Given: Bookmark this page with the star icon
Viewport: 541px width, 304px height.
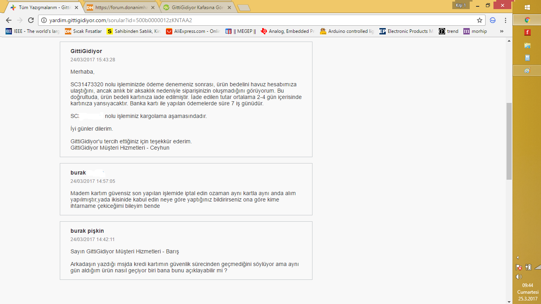Looking at the screenshot, I should click(x=480, y=20).
